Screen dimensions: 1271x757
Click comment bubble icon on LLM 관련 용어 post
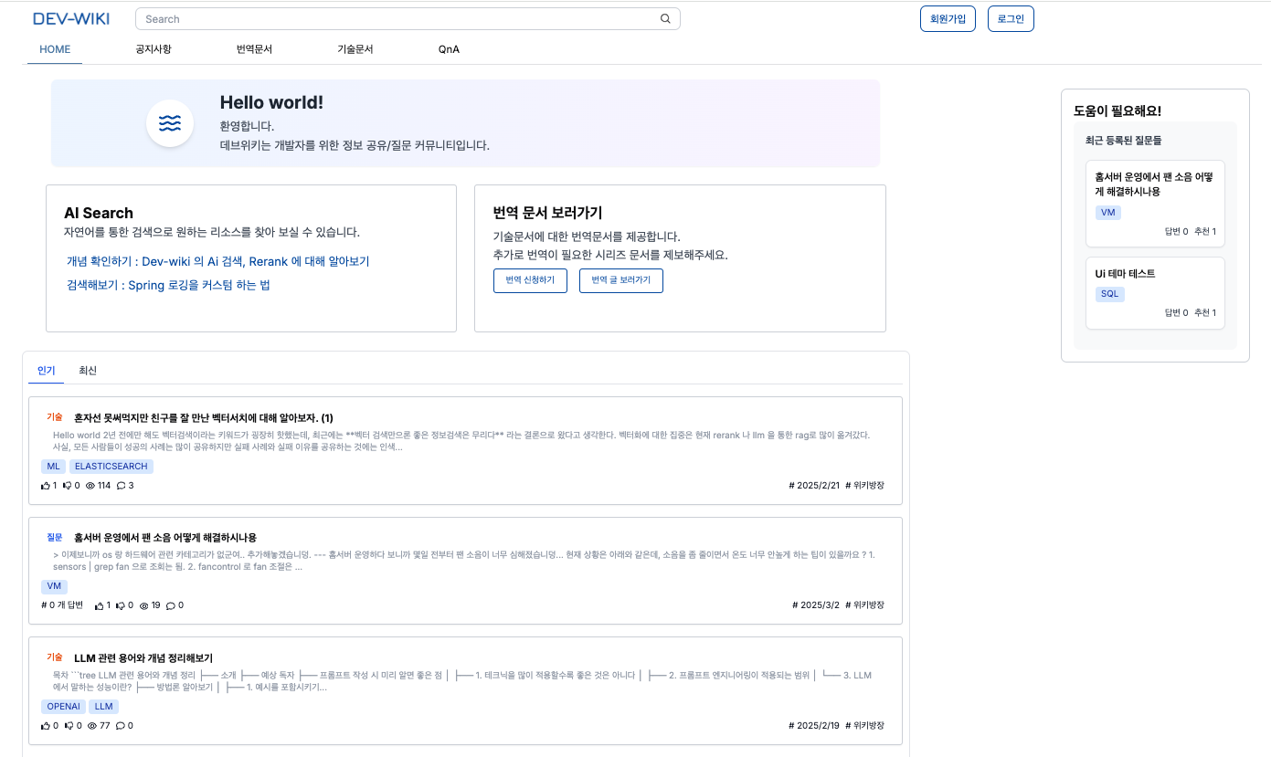(x=121, y=726)
